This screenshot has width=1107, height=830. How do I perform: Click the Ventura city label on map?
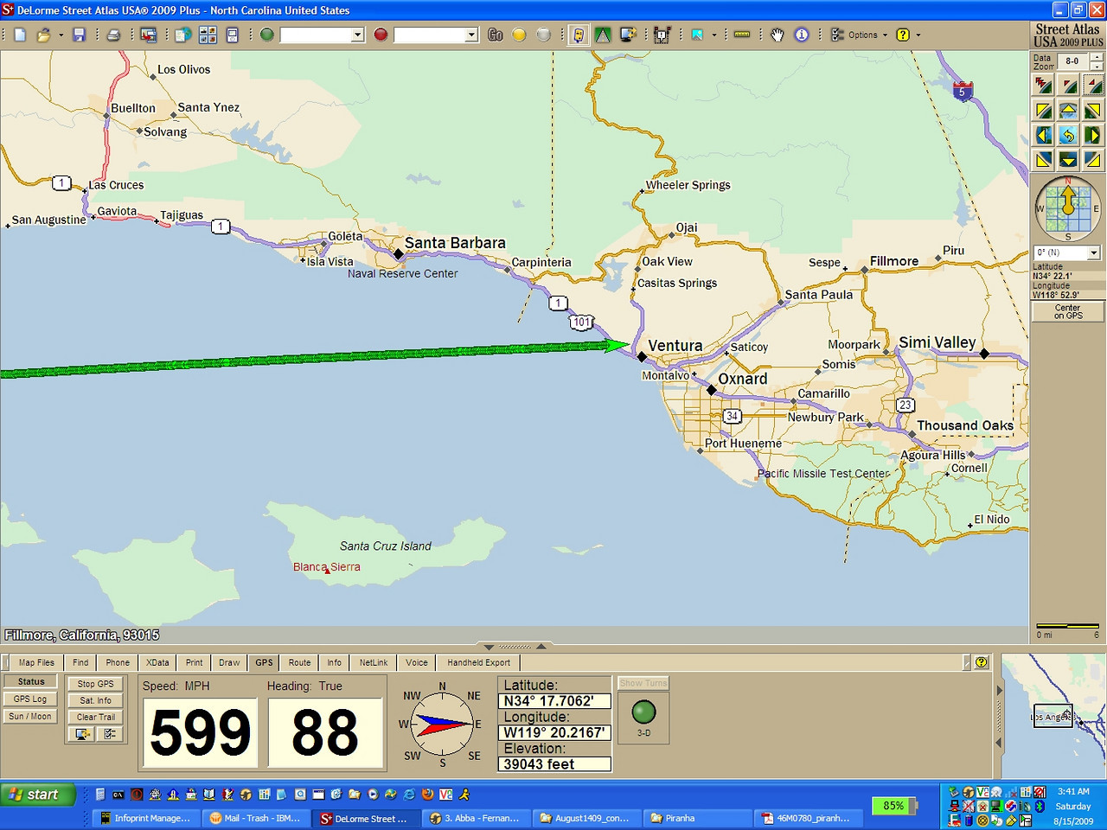coord(675,346)
